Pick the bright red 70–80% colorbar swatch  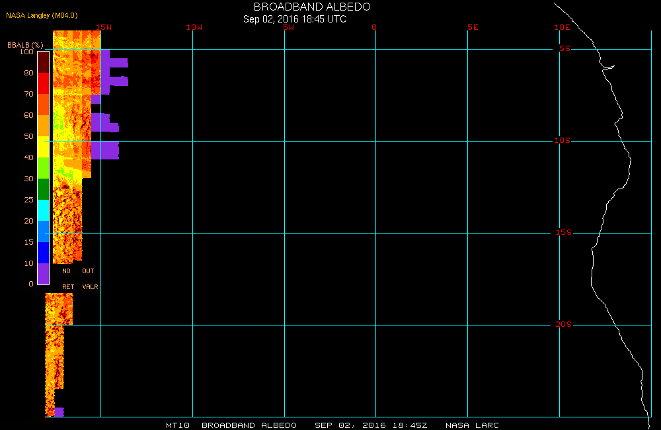pos(44,83)
